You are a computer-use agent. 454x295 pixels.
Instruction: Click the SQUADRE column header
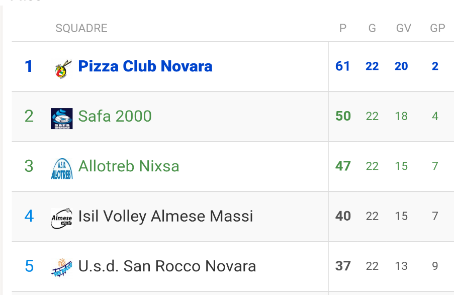point(81,28)
